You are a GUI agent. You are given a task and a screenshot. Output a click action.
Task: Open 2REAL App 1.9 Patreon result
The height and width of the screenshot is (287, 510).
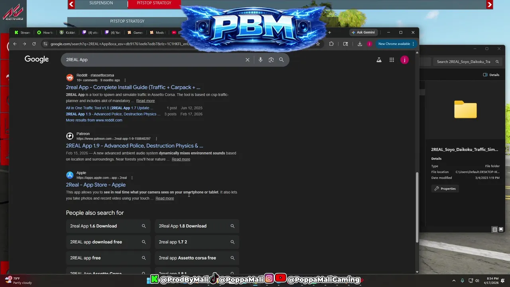pyautogui.click(x=135, y=146)
